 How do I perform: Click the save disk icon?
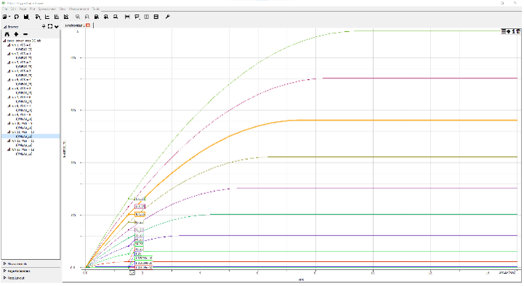tap(26, 17)
